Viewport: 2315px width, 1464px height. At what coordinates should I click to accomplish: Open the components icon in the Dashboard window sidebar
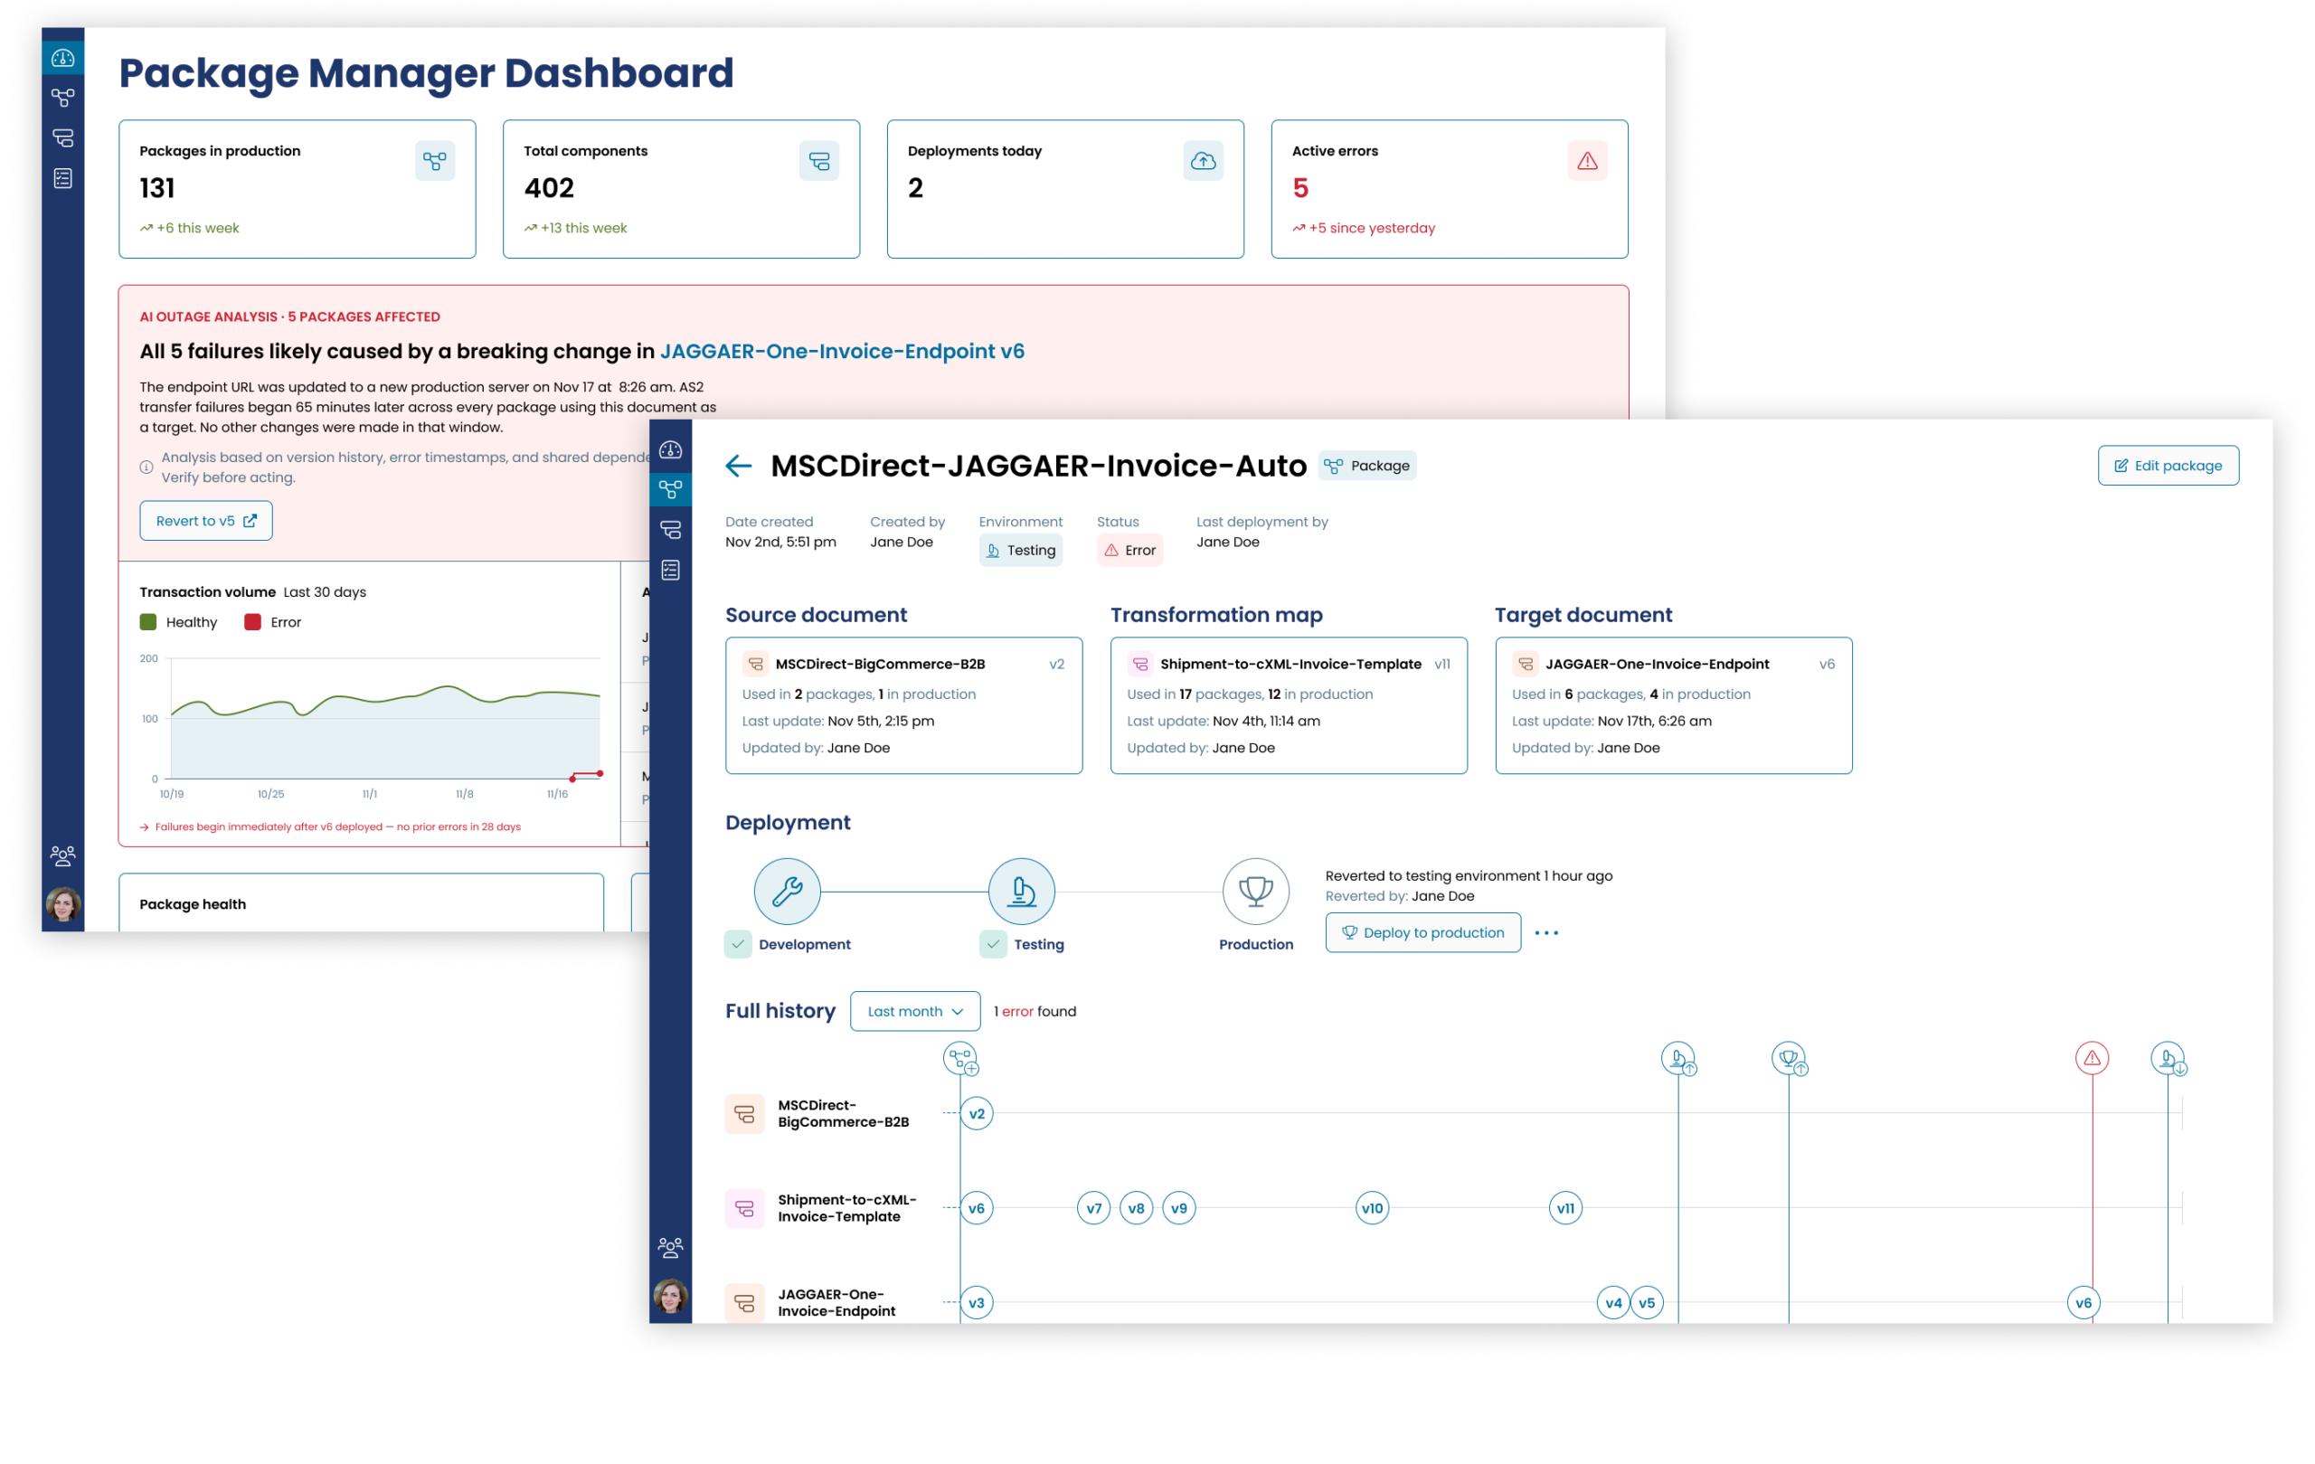coord(62,138)
